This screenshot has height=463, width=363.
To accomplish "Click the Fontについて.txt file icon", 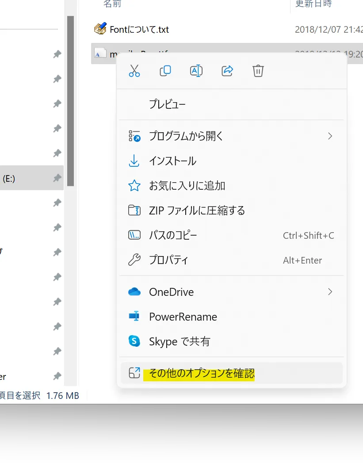I will [100, 29].
